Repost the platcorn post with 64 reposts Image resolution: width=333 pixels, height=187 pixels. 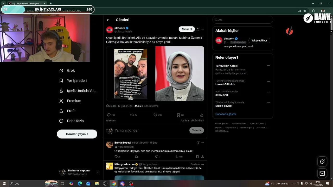click(x=132, y=115)
